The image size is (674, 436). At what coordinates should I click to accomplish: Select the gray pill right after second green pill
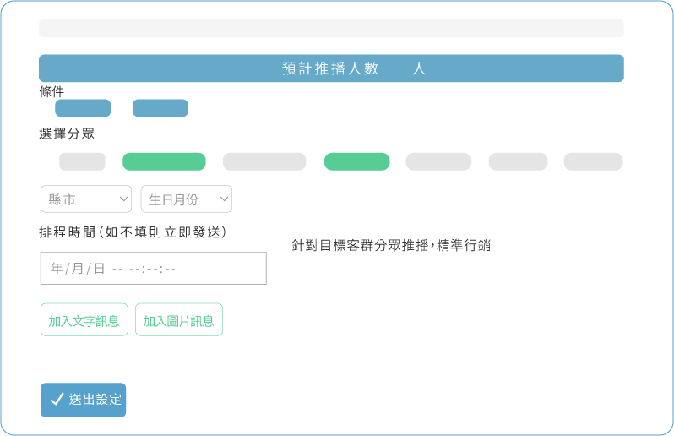(438, 161)
